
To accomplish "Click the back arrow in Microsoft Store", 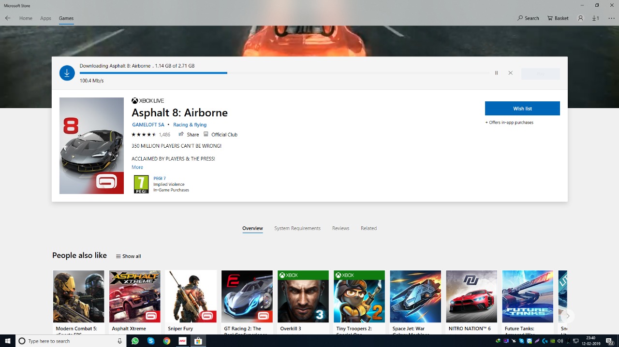I will (8, 18).
